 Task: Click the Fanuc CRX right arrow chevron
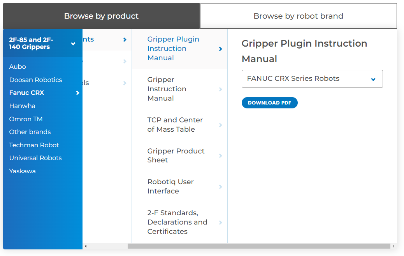(x=77, y=93)
